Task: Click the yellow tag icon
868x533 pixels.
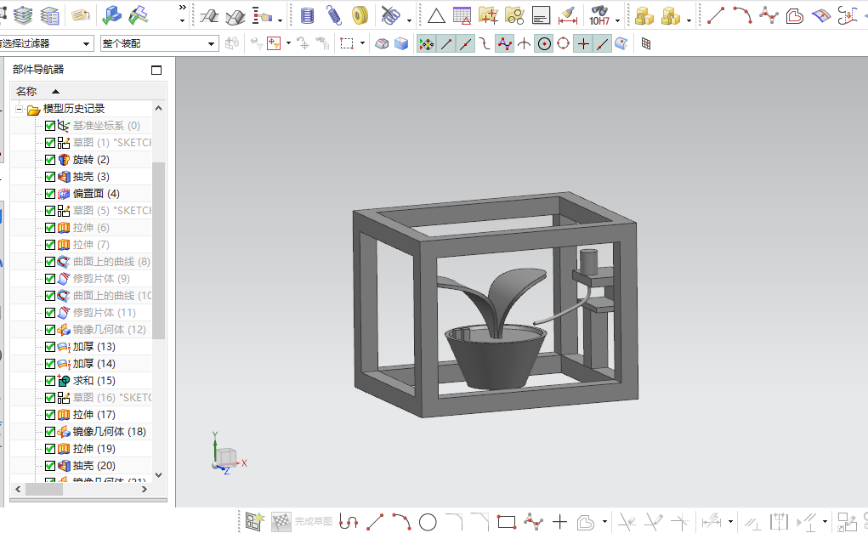Action: (81, 15)
